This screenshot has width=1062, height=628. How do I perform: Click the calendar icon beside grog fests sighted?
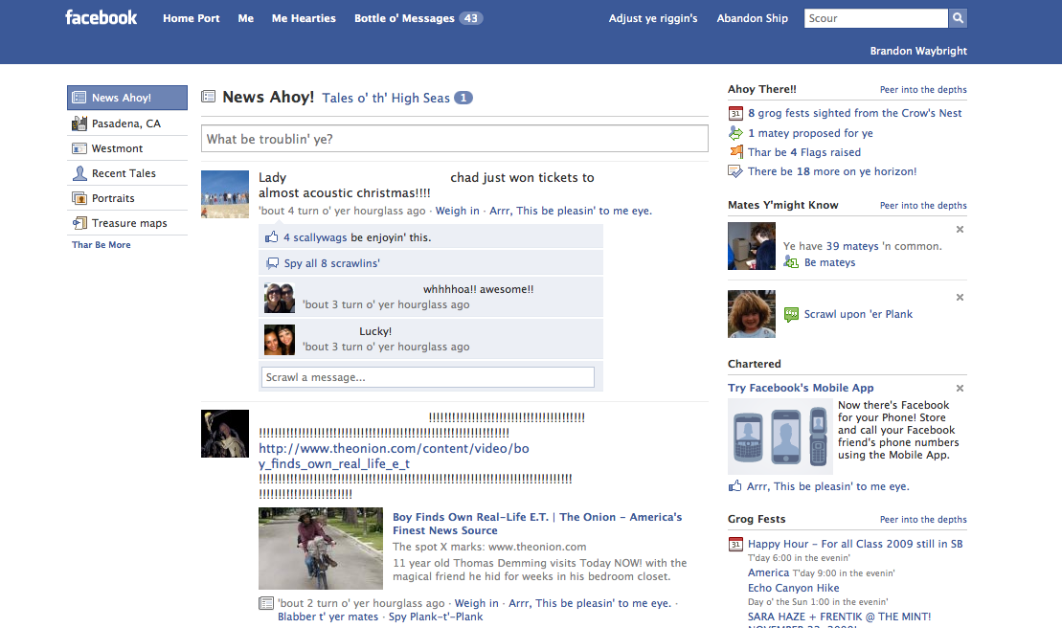pyautogui.click(x=735, y=113)
